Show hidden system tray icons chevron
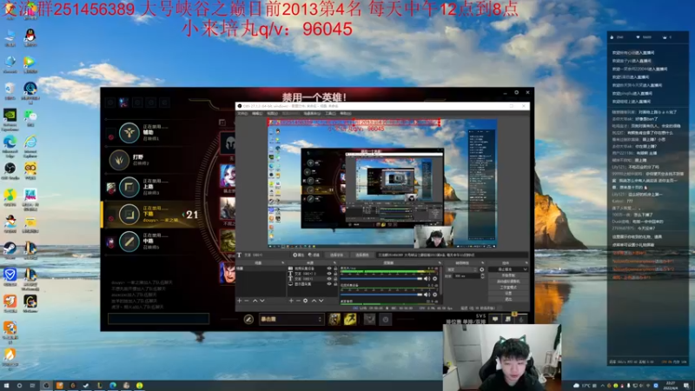 pyautogui.click(x=602, y=386)
